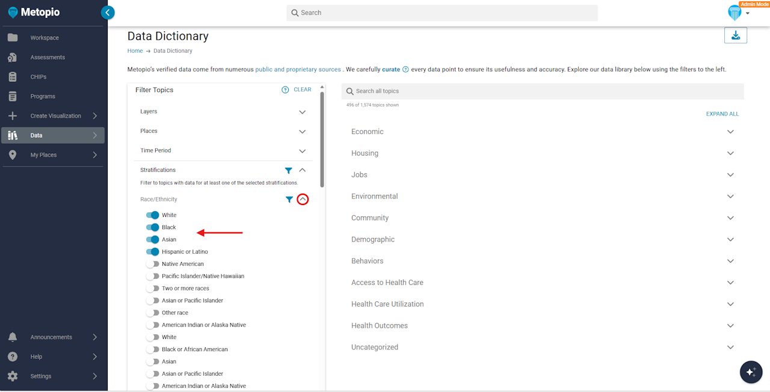Click help icon beside CLEAR in Filter Topics

click(285, 90)
